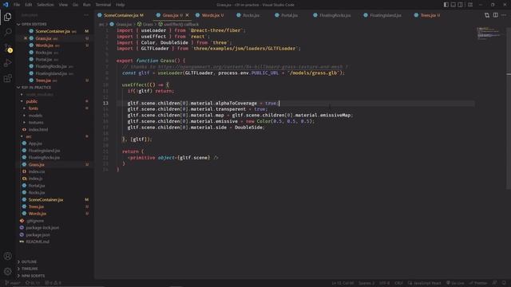
Task: Expand the fonts folder
Action: point(34,108)
